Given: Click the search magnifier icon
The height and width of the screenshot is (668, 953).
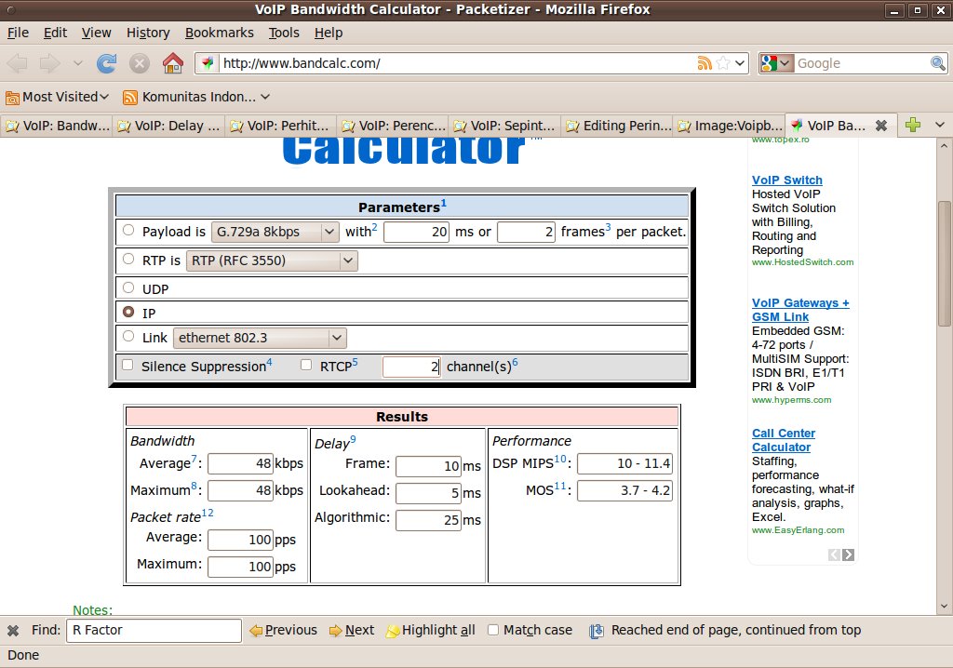Looking at the screenshot, I should (x=938, y=63).
